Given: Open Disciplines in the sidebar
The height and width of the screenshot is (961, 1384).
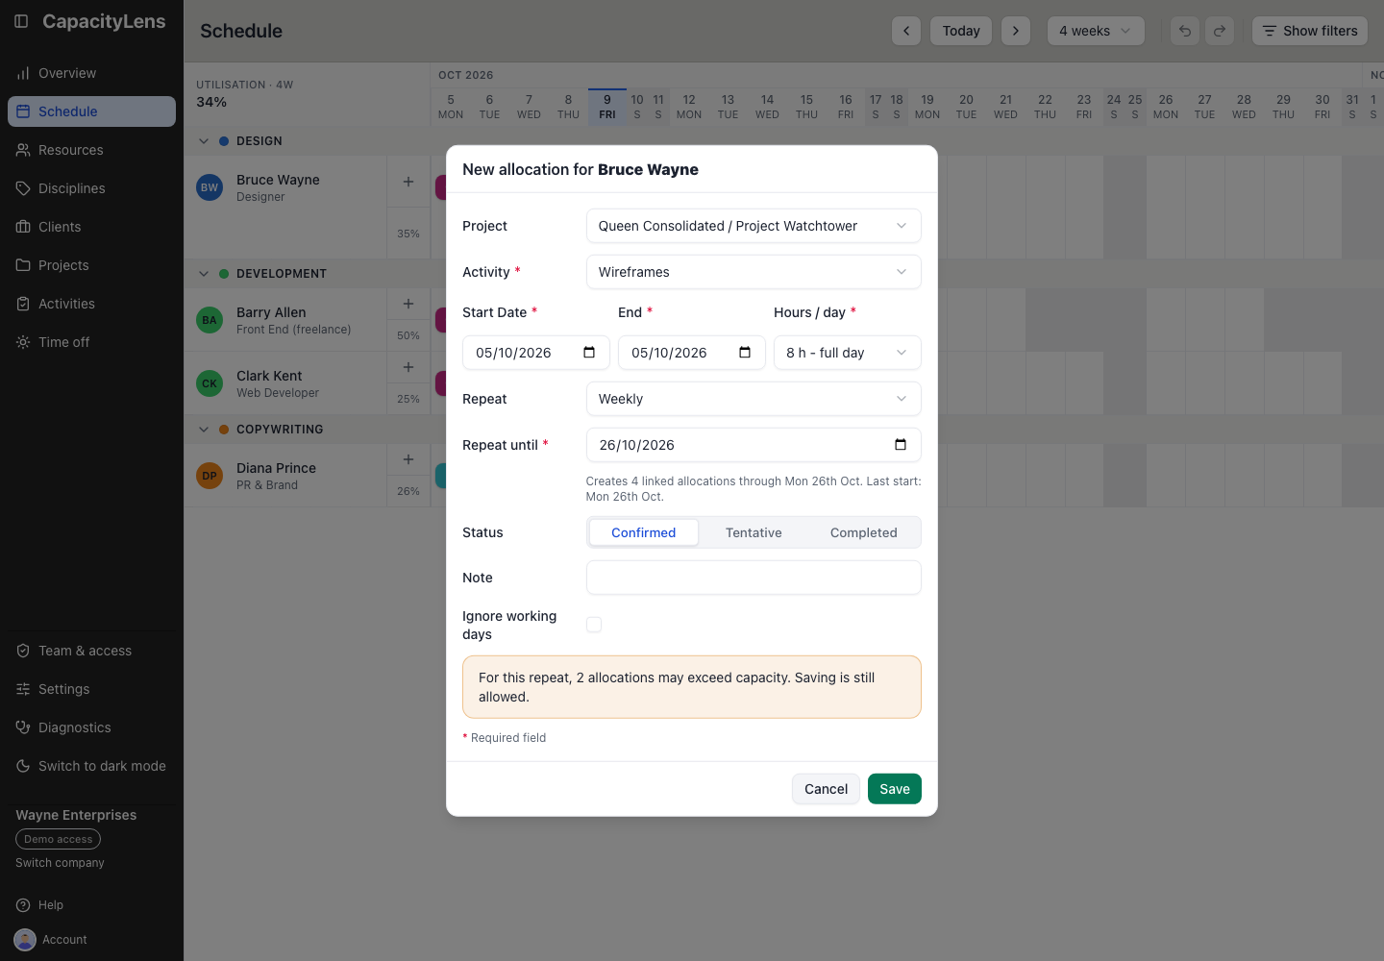Looking at the screenshot, I should [x=91, y=188].
